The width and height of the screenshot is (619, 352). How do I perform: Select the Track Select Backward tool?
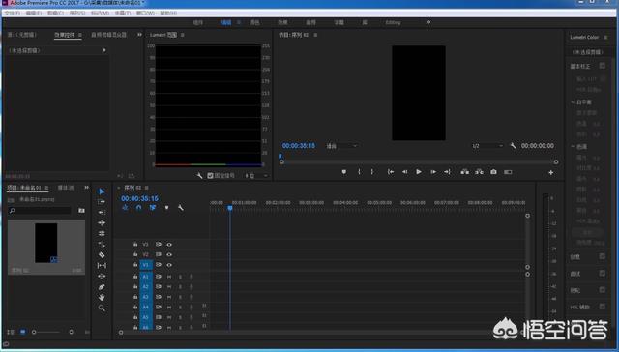[x=102, y=213]
